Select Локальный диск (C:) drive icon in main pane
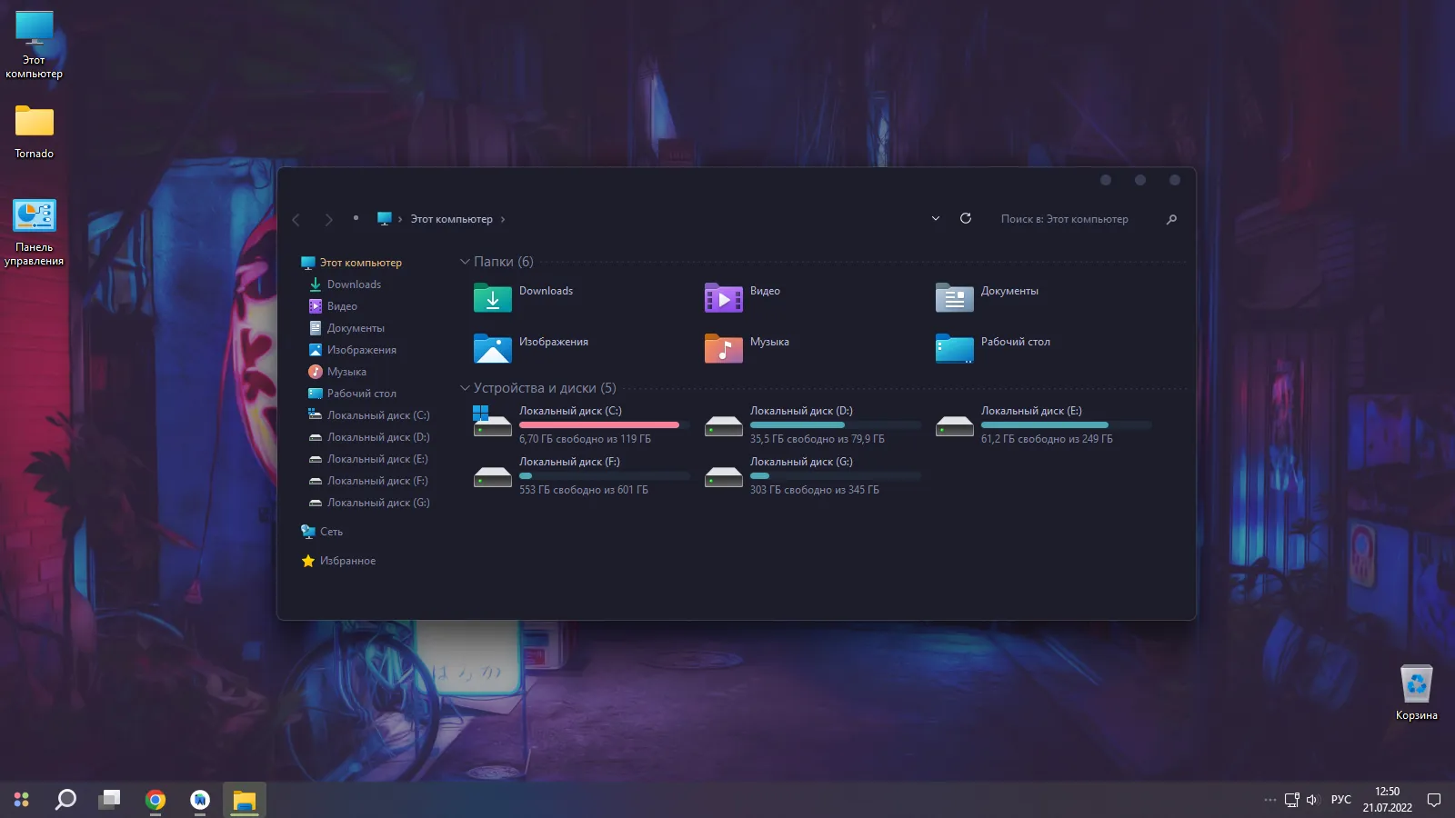This screenshot has width=1455, height=818. [x=493, y=422]
